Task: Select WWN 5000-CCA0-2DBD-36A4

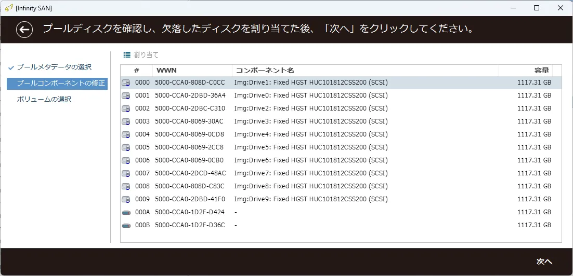Action: [190, 95]
